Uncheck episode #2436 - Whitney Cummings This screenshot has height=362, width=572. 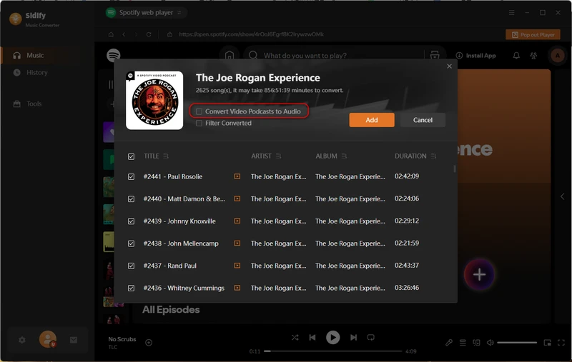pyautogui.click(x=131, y=288)
